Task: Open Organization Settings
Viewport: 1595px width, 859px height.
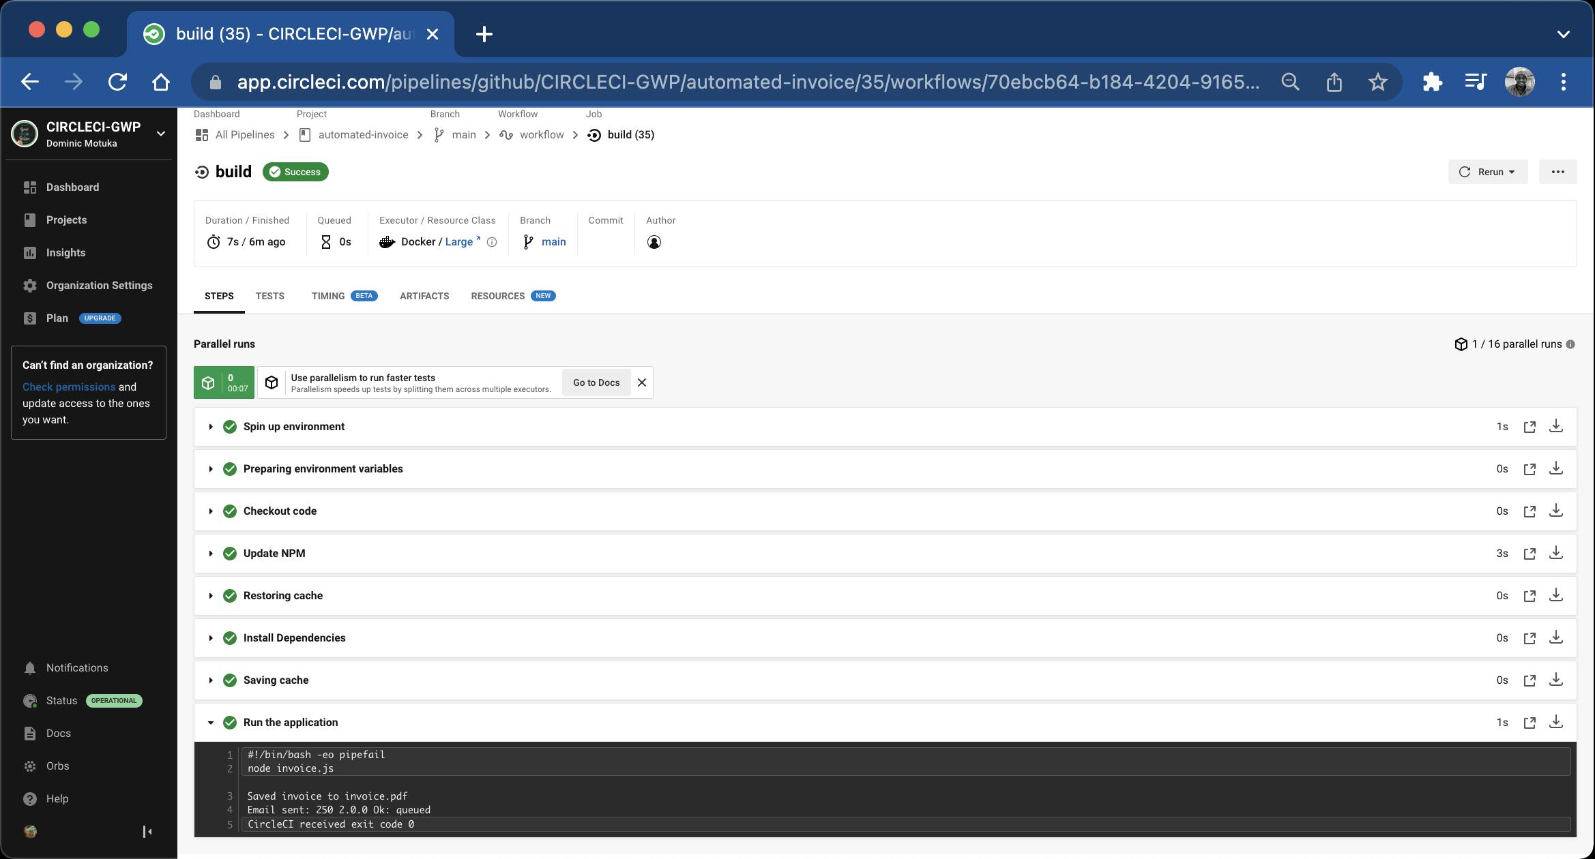Action: (99, 285)
